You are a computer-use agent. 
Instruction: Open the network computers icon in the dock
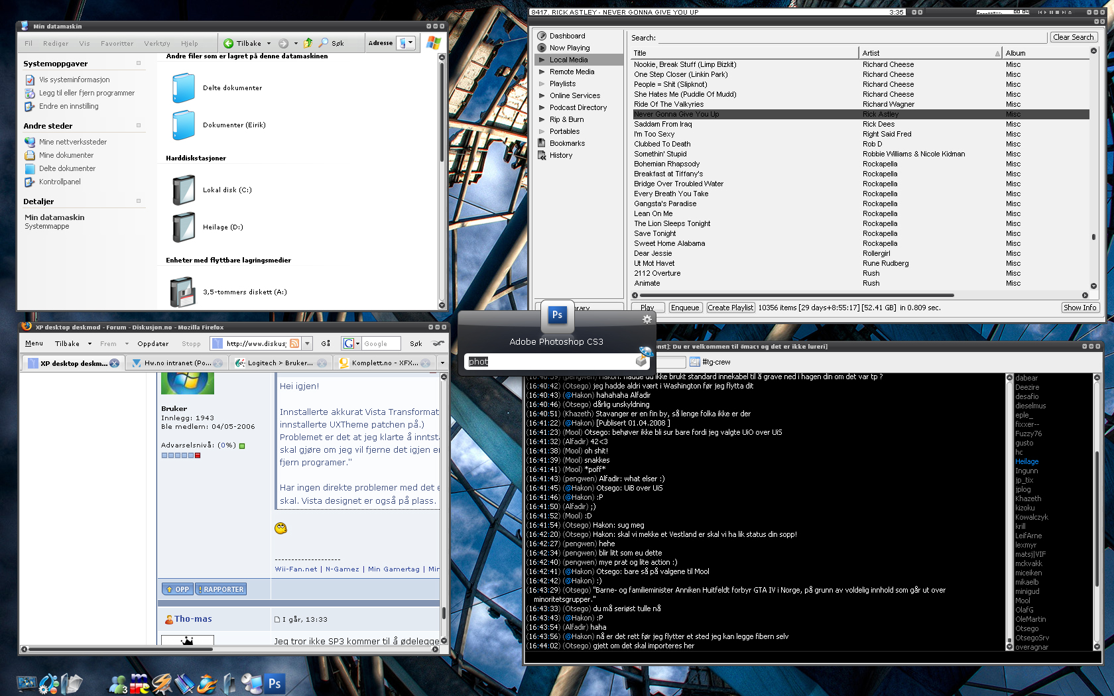point(252,684)
